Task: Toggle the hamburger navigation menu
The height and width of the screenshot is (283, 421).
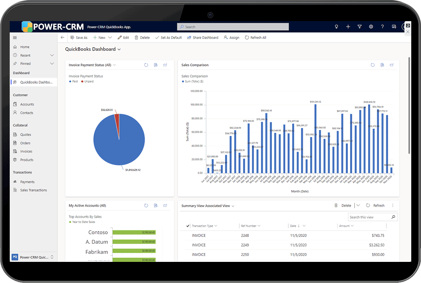Action: (15, 38)
